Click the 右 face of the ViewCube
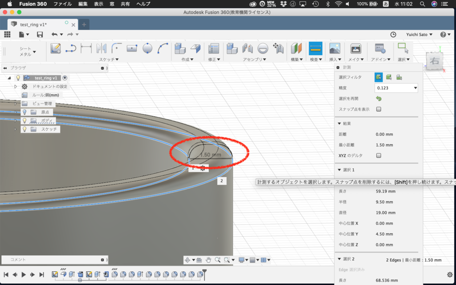Image resolution: width=456 pixels, height=285 pixels. click(x=435, y=61)
